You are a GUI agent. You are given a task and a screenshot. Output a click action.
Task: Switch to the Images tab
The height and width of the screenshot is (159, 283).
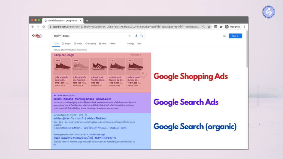click(66, 44)
